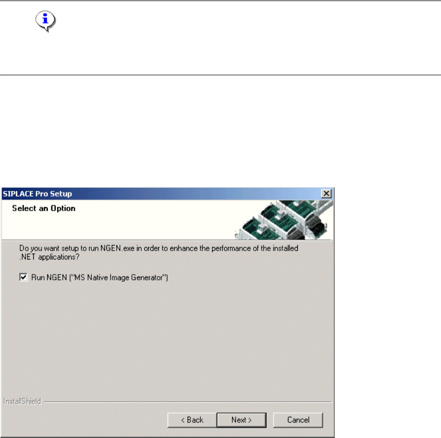
Task: Click the InstallShield label text
Action: tap(22, 401)
